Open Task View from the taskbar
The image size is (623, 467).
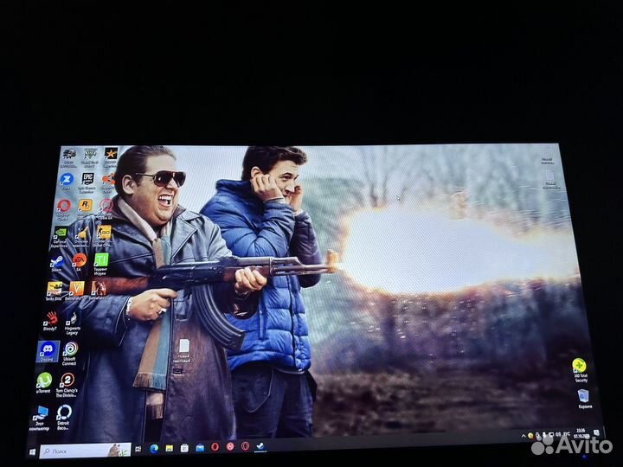[138, 449]
